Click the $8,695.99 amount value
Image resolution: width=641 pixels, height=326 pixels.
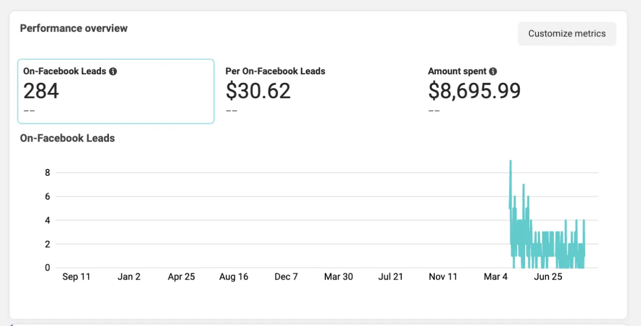click(x=474, y=91)
